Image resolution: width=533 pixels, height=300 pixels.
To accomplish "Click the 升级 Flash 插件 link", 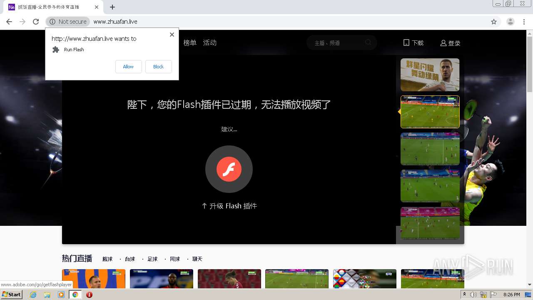I will [x=229, y=206].
